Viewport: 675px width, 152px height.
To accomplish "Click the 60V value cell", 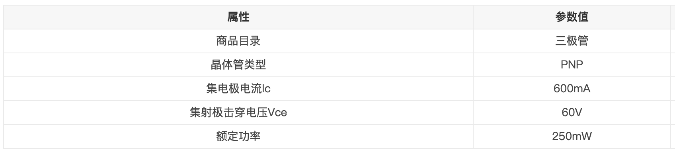I will pos(572,113).
